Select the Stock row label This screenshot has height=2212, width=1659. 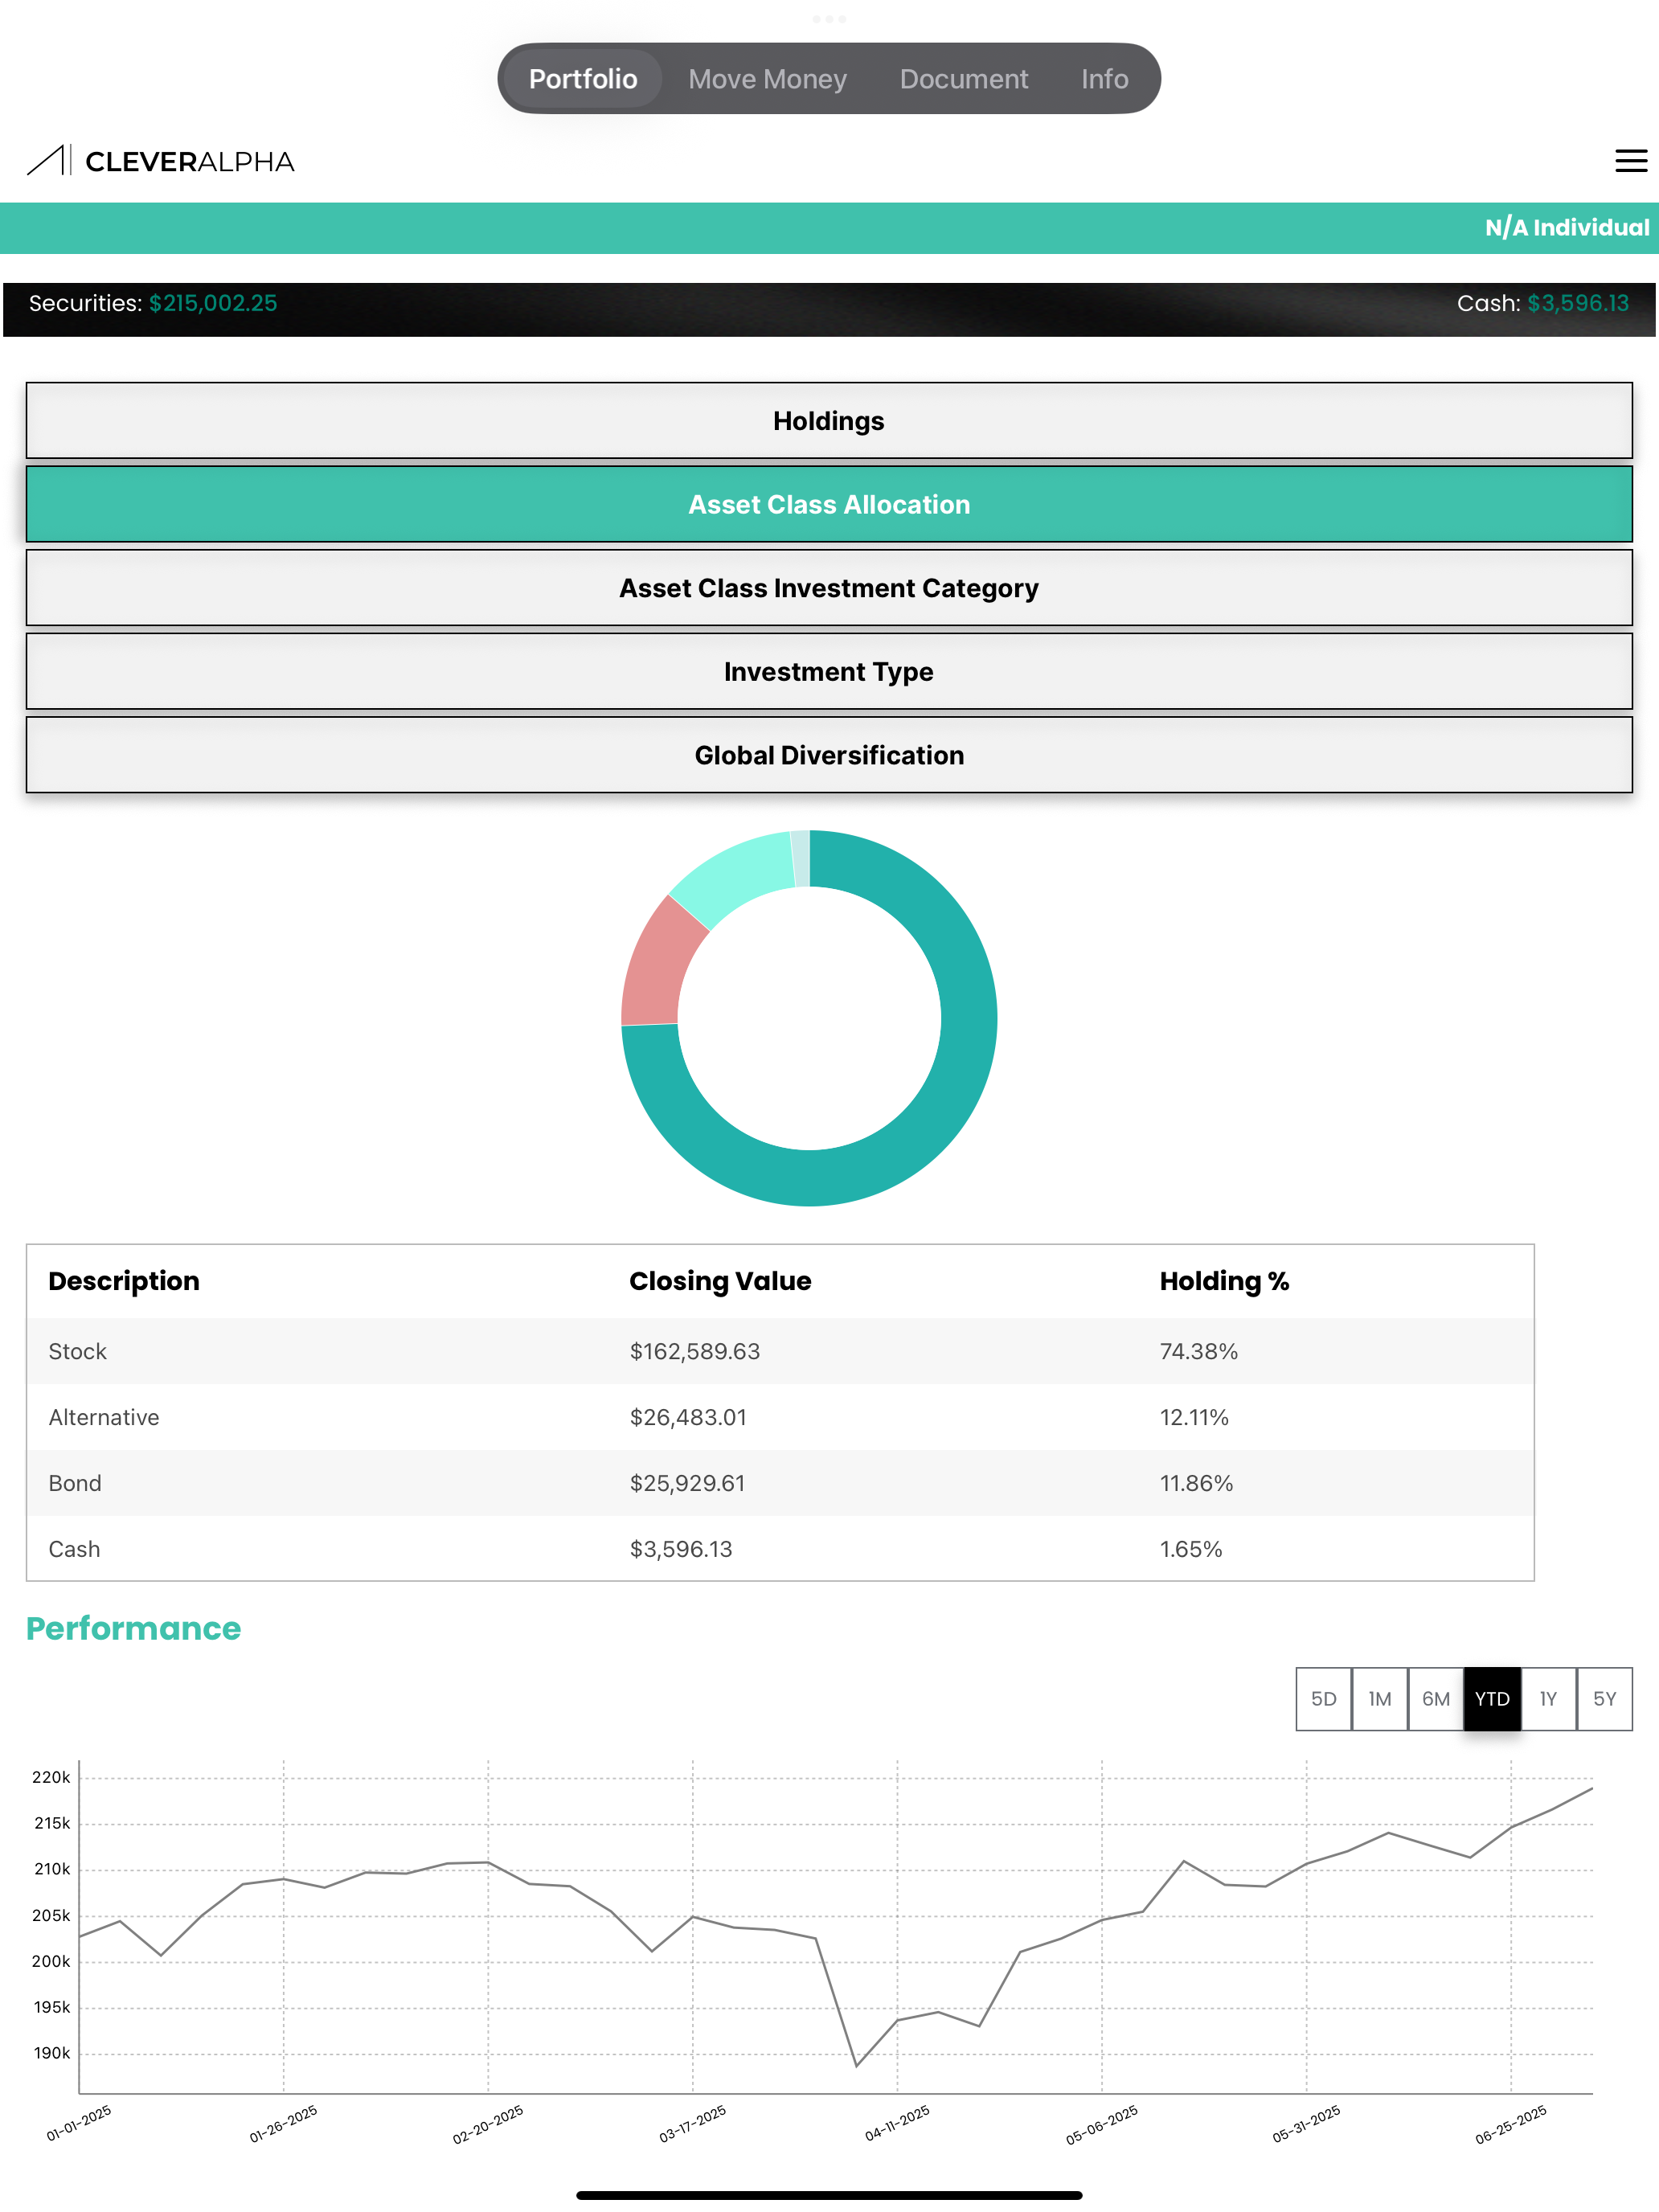pos(77,1351)
